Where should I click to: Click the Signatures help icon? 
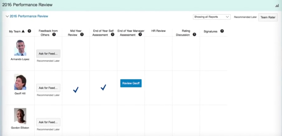point(222,31)
